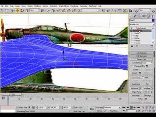Open the Modifiers menu

coord(38,6)
